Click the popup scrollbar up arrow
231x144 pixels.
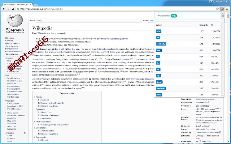[223, 13]
